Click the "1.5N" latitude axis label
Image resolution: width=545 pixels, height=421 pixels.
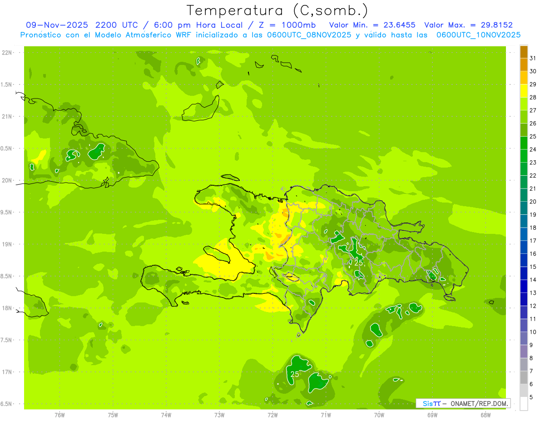[x=7, y=84]
